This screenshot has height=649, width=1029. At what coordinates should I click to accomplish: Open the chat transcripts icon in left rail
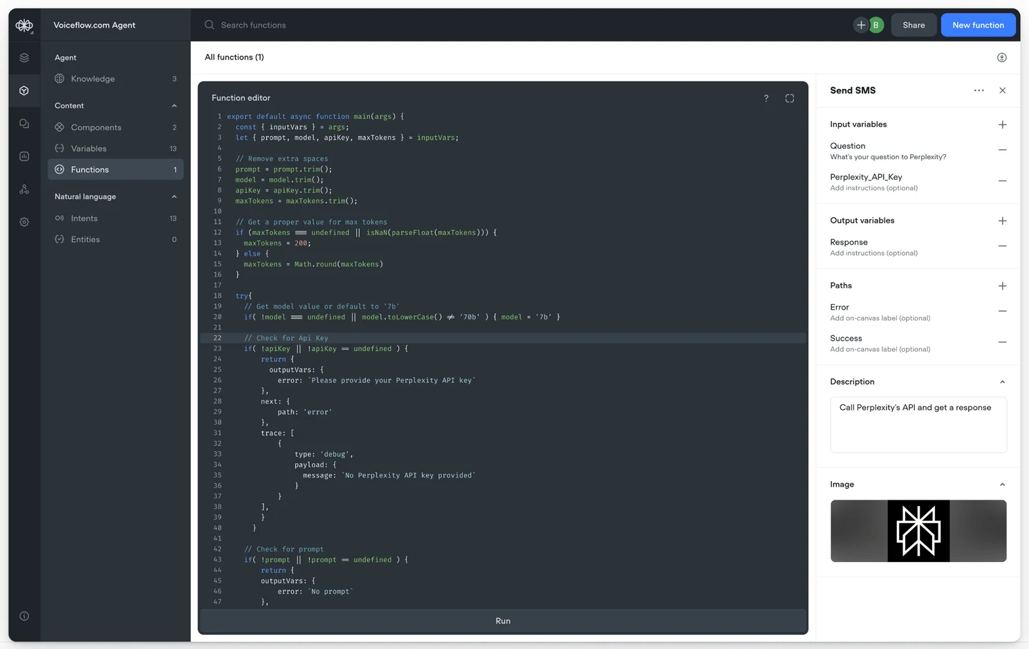pyautogui.click(x=24, y=124)
